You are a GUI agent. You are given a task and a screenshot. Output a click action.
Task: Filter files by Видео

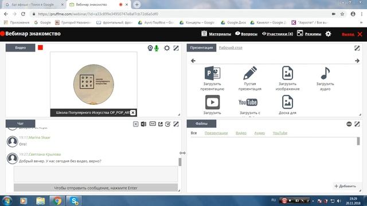[241, 133]
